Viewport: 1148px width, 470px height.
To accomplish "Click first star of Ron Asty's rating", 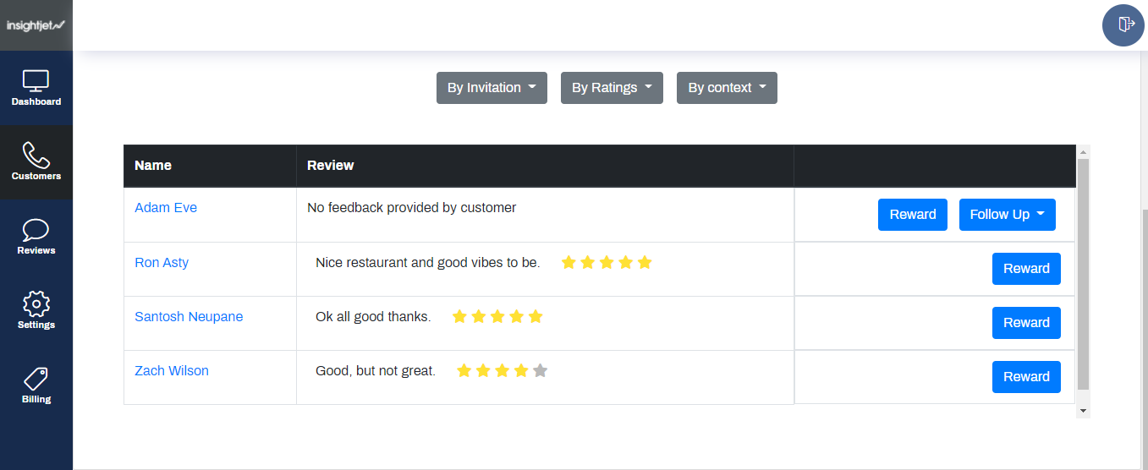I will [x=569, y=262].
